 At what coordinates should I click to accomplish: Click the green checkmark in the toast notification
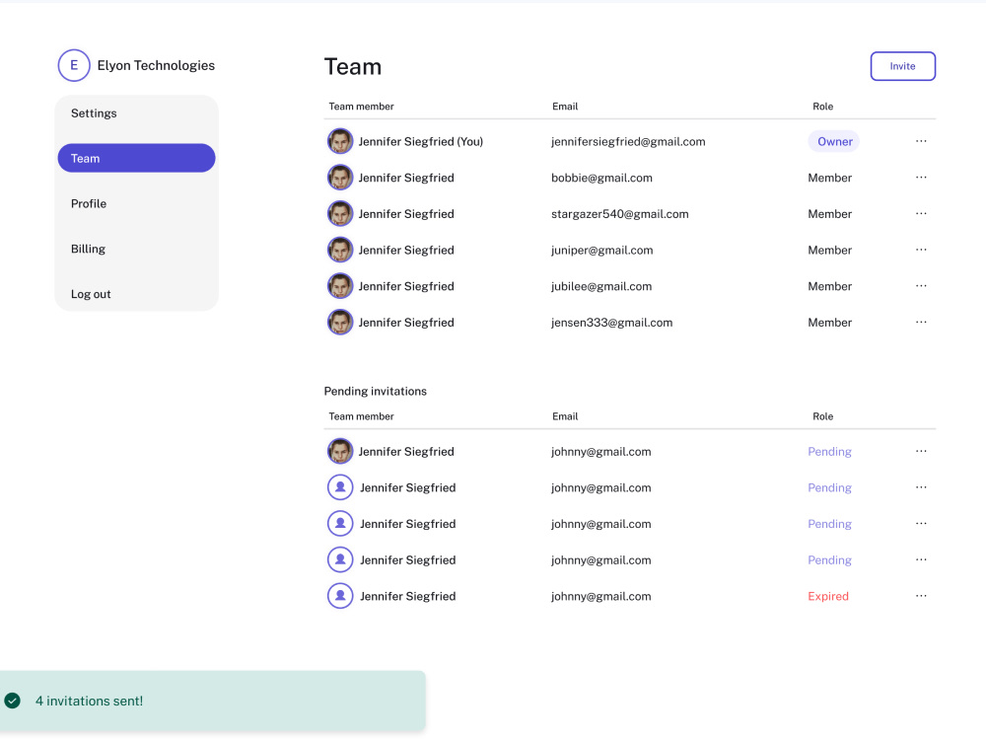pyautogui.click(x=12, y=701)
